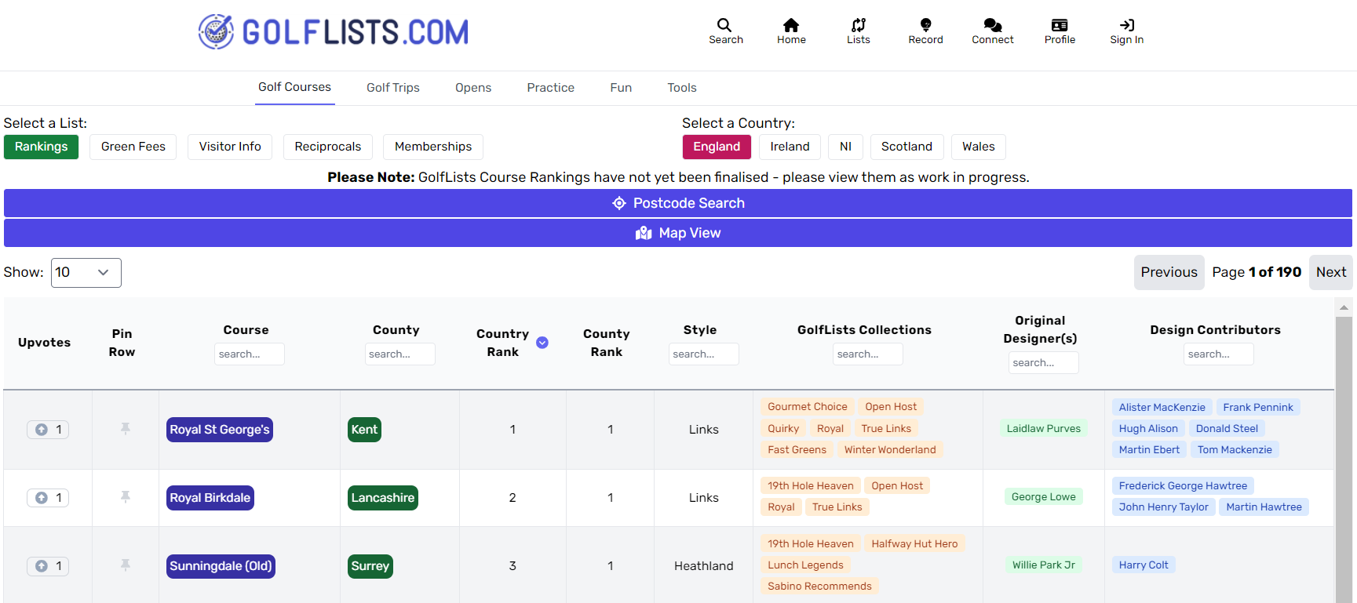Click the Laidlaw Purves designer tag
This screenshot has width=1357, height=603.
1044,429
